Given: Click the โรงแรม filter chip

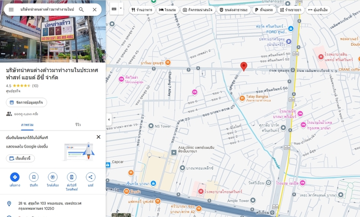Looking at the screenshot, I should coord(168,10).
